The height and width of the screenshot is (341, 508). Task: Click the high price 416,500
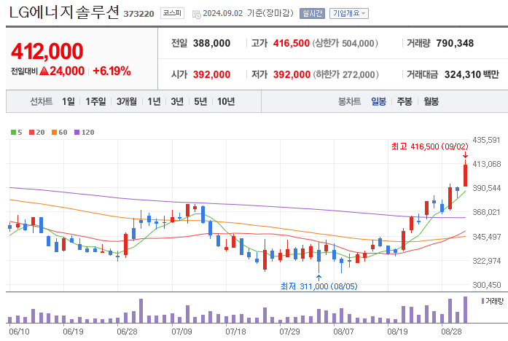tap(292, 43)
